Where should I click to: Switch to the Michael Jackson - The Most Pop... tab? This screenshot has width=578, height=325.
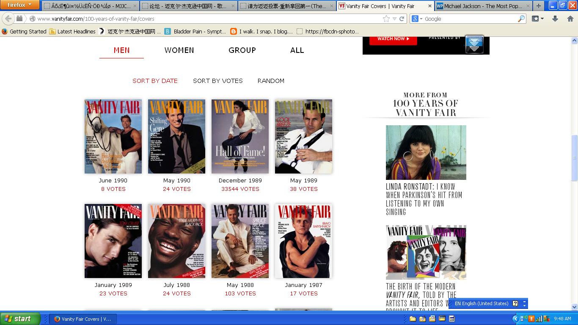point(483,6)
